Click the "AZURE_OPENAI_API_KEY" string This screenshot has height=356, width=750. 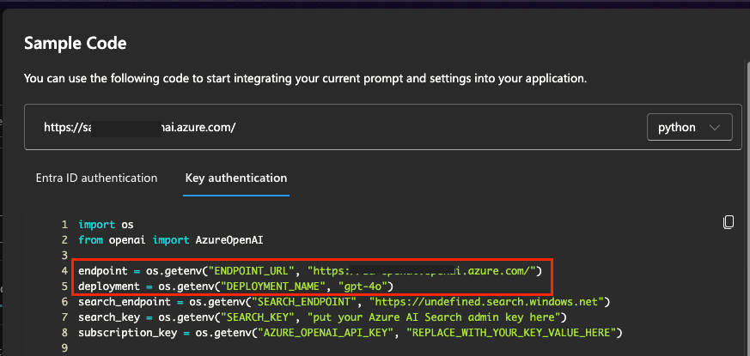(332, 332)
